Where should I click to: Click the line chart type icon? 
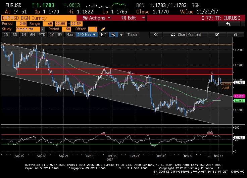pyautogui.click(x=104, y=35)
